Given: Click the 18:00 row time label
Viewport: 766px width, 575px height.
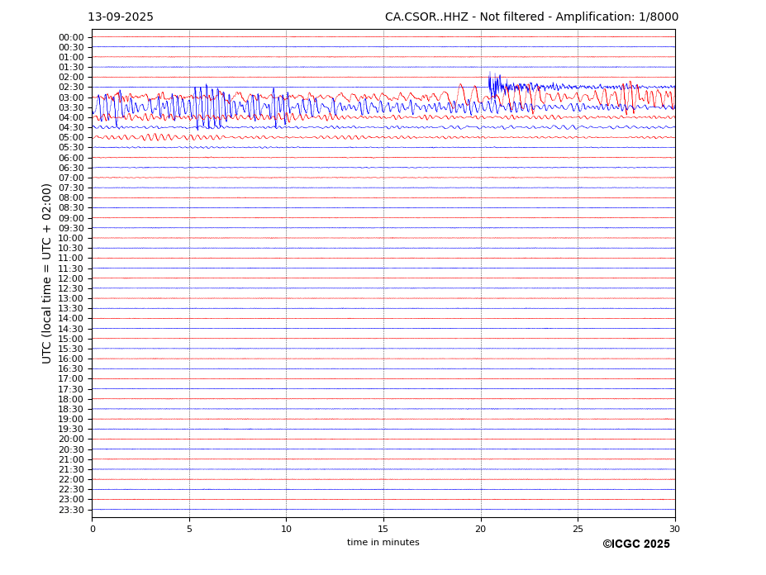Looking at the screenshot, I should (x=71, y=400).
